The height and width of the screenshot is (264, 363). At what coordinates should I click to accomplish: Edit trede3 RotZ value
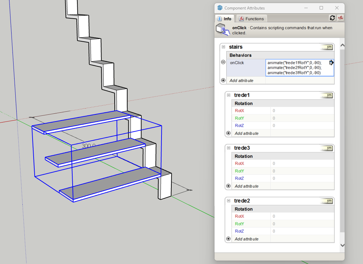pyautogui.click(x=302, y=178)
